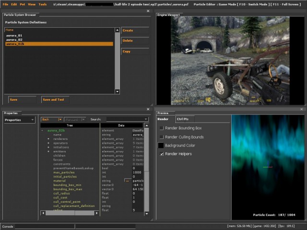Expand the initializers node
307x230 pixels.
[x=48, y=147]
